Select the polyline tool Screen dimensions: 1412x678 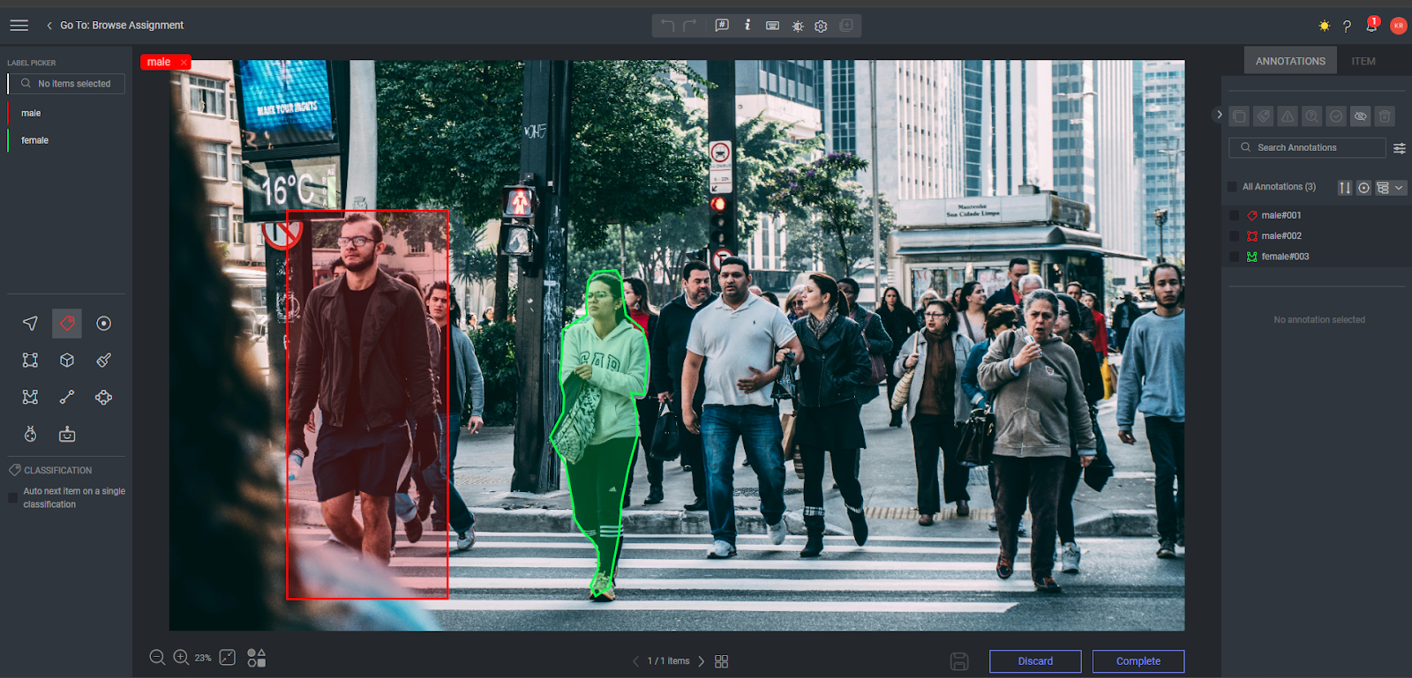67,397
